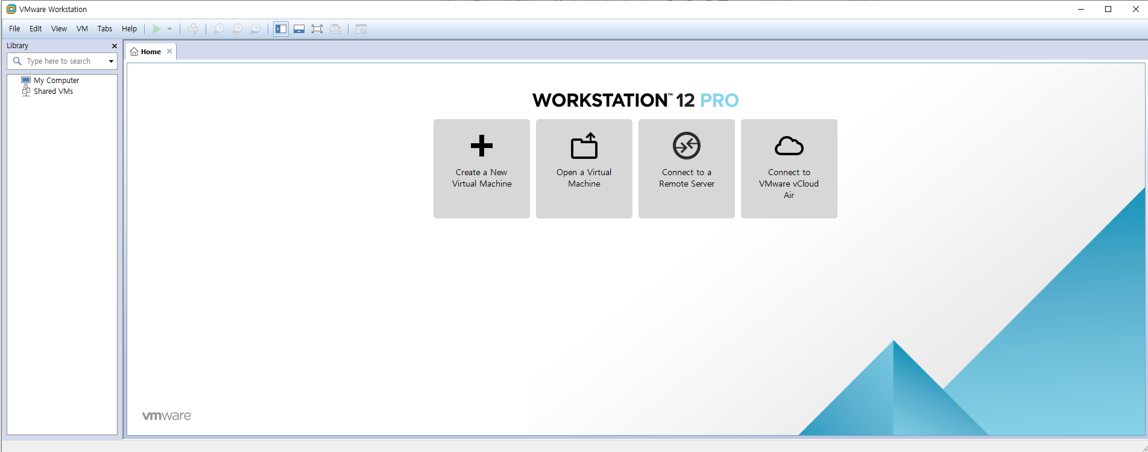Click the VMware Workstation title bar icon

(11, 9)
